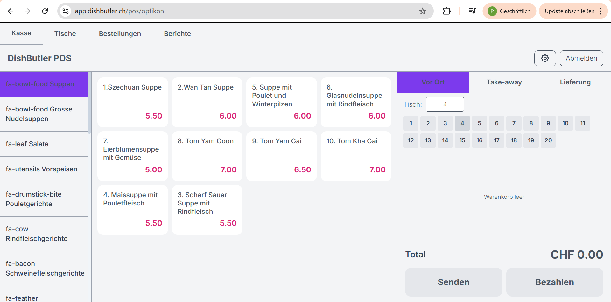
Task: Add Scharf Sauer Suppe mit Rindfleisch
Action: [x=207, y=210]
